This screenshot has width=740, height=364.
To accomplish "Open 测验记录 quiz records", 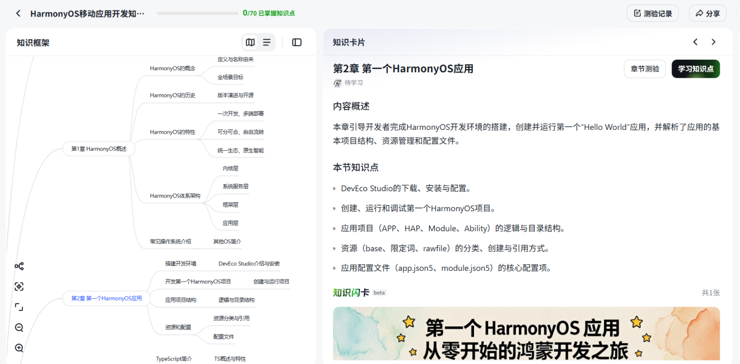I will pyautogui.click(x=652, y=13).
